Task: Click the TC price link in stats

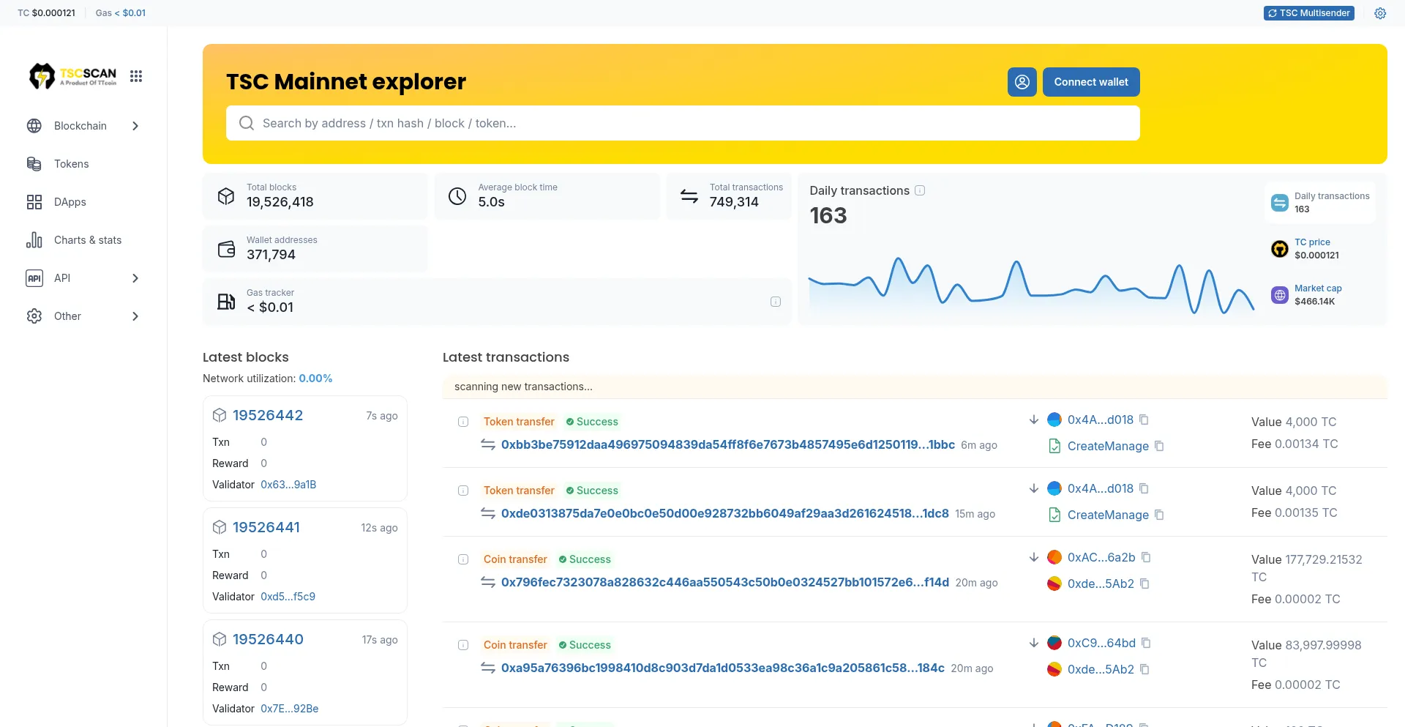Action: (x=1312, y=242)
